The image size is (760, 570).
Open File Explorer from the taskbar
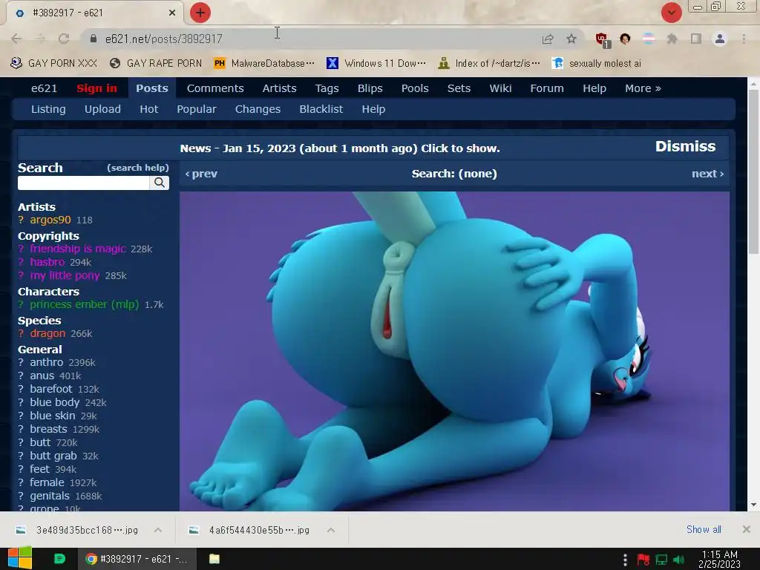[214, 559]
